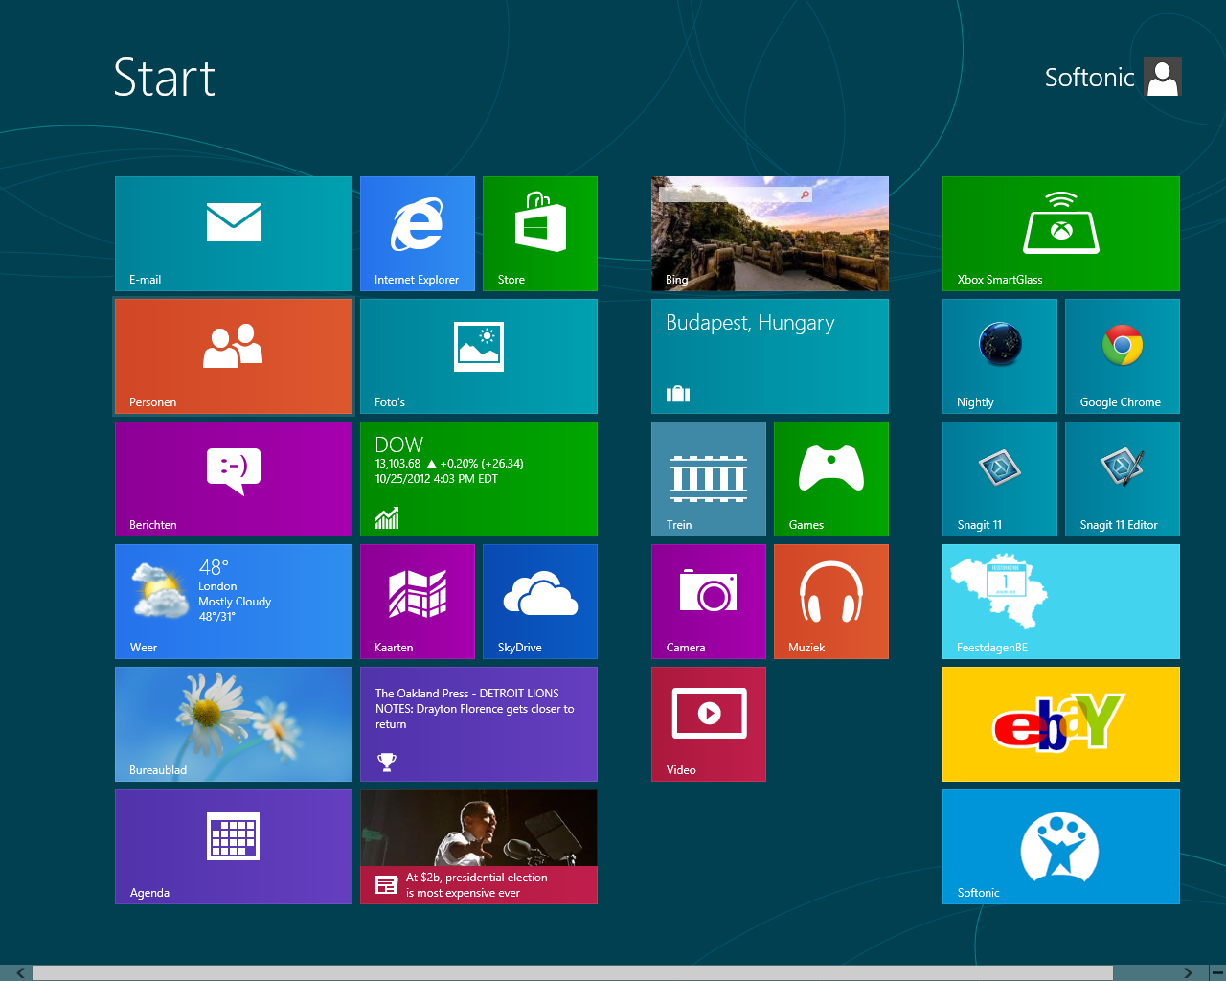The width and height of the screenshot is (1226, 981).
Task: Open Internet Explorer
Action: coord(417,233)
